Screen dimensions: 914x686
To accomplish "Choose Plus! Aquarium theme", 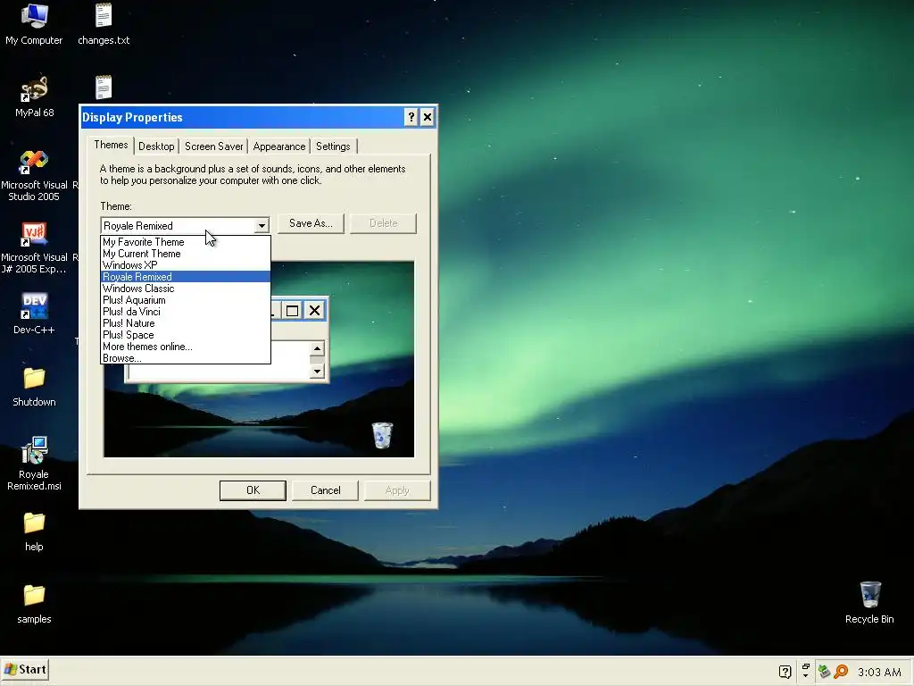I will 186,300.
